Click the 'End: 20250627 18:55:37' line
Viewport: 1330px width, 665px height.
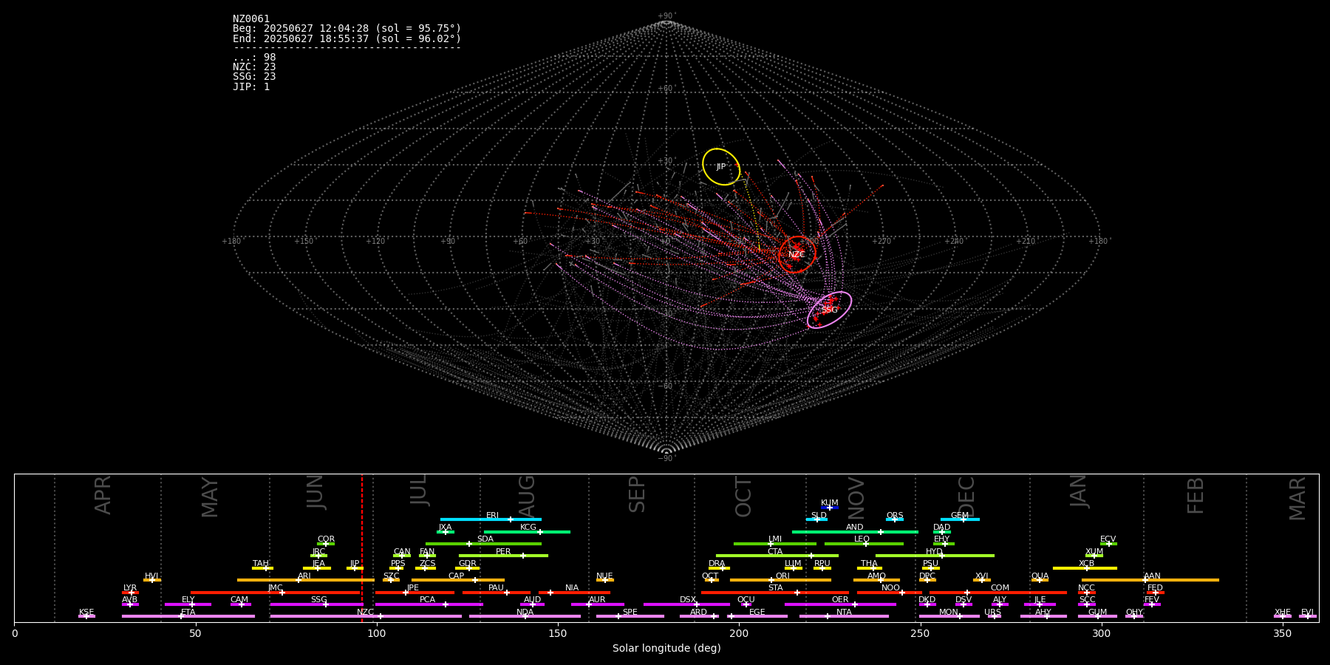(x=347, y=39)
